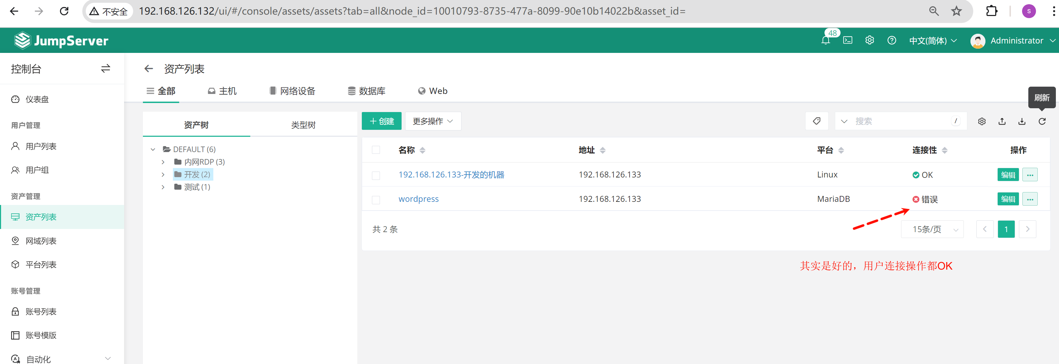Screen dimensions: 1059x364
Task: Click the 创建 button
Action: (x=381, y=121)
